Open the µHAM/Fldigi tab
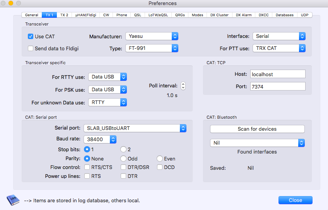Screen dimensions: 328x210 [86, 15]
